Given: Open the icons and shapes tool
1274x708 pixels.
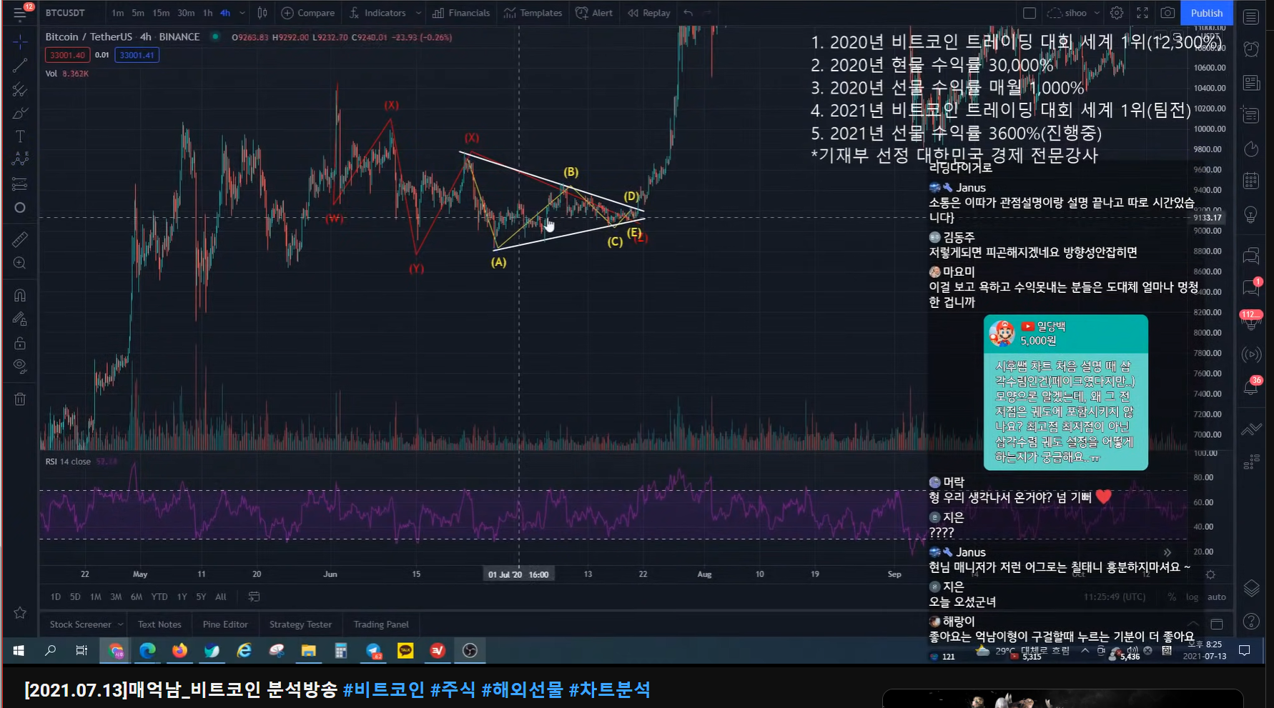Looking at the screenshot, I should pyautogui.click(x=20, y=207).
